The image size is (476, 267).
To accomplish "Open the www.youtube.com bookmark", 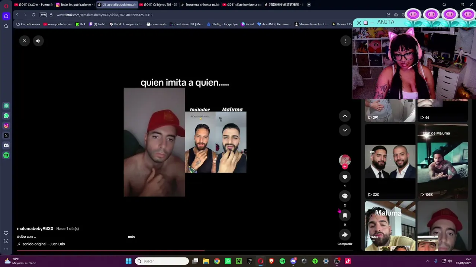I will pyautogui.click(x=58, y=24).
